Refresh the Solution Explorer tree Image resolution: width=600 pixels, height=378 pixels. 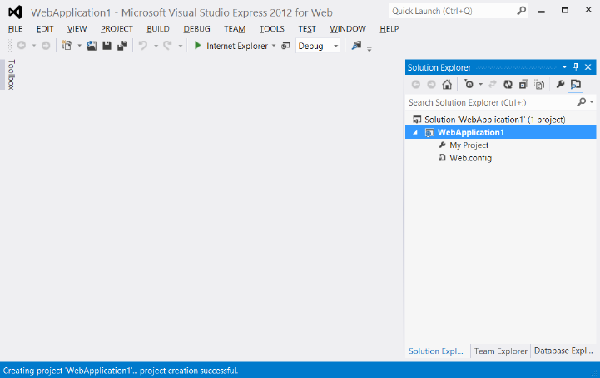(508, 84)
